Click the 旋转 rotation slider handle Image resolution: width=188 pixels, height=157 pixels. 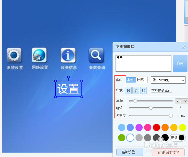(151, 108)
